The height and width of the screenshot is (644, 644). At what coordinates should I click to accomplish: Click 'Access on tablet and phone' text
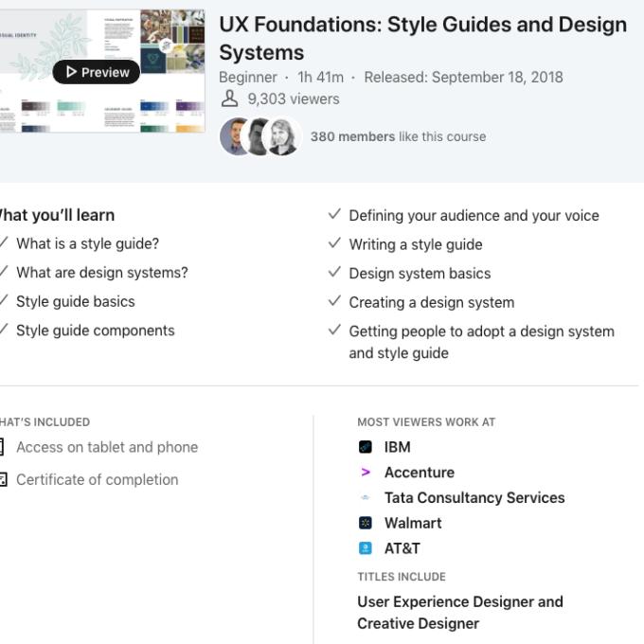107,447
